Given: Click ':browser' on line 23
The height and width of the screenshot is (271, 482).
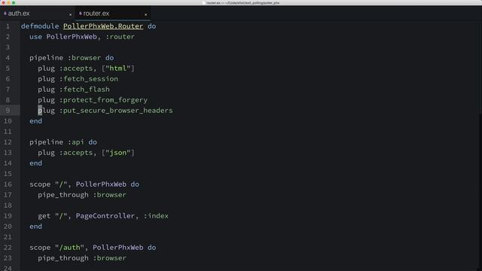Looking at the screenshot, I should (109, 258).
